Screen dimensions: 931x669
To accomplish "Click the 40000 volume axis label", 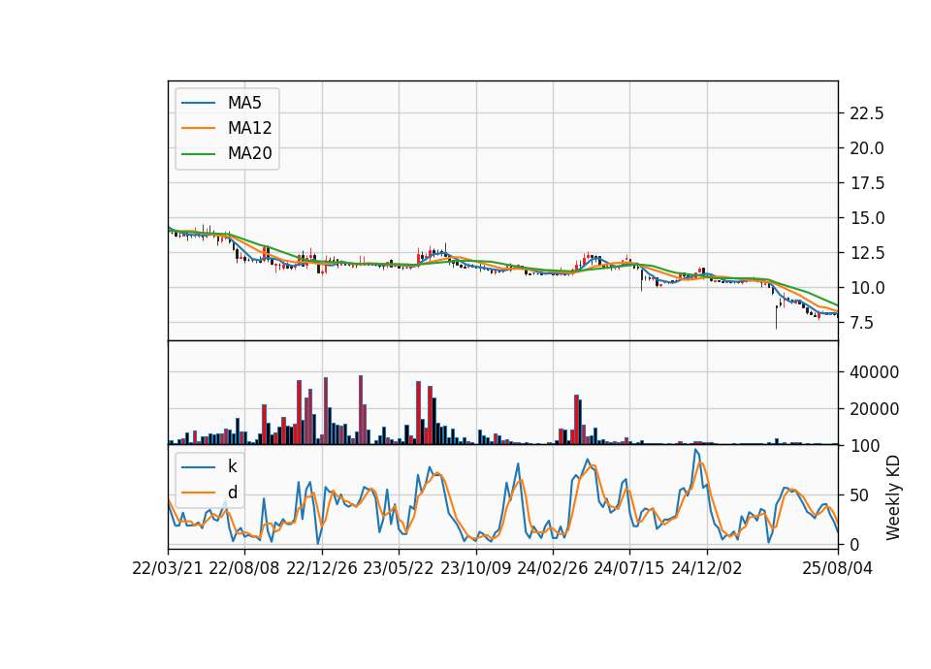I will 874,372.
